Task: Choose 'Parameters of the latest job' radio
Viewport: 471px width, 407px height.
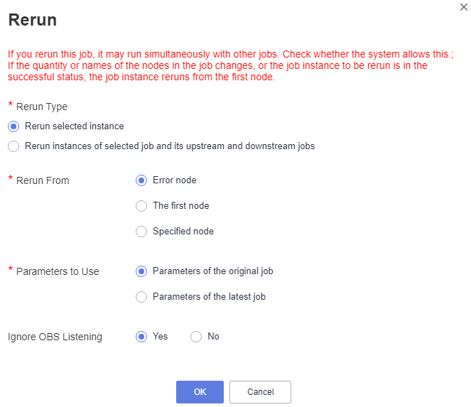Action: [x=141, y=297]
